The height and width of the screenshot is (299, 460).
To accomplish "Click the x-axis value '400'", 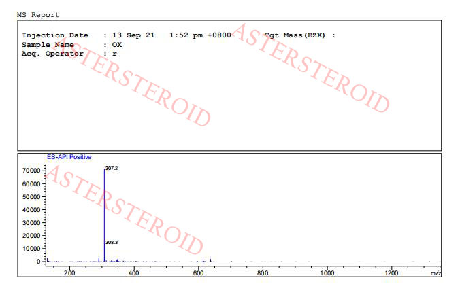I will point(134,273).
